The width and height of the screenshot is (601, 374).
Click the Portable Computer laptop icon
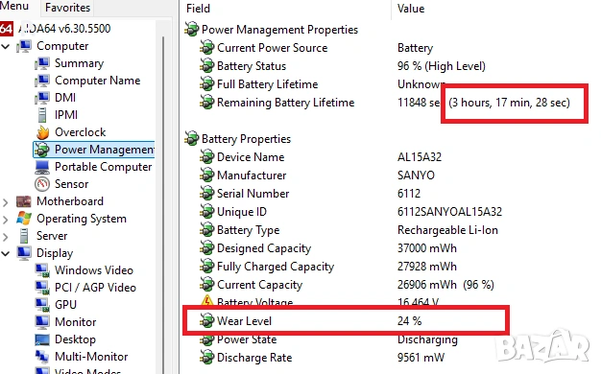tap(42, 167)
